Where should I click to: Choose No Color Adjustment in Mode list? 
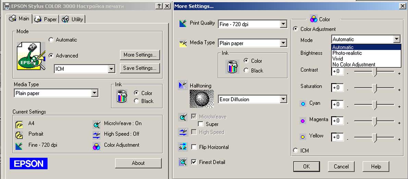pyautogui.click(x=366, y=64)
